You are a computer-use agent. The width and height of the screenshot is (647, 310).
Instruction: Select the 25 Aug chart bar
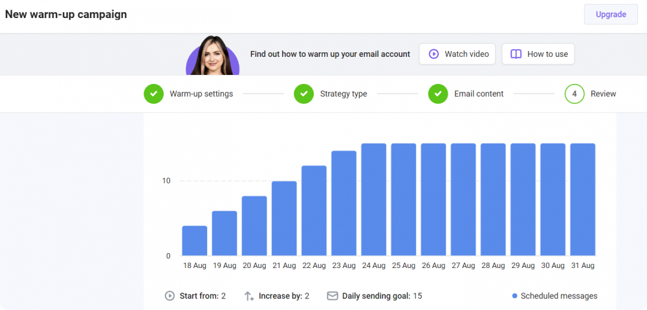click(x=404, y=200)
